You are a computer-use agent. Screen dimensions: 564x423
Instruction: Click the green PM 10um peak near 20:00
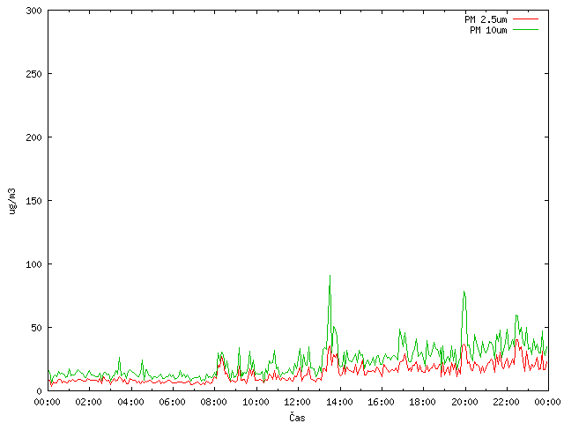coord(464,292)
